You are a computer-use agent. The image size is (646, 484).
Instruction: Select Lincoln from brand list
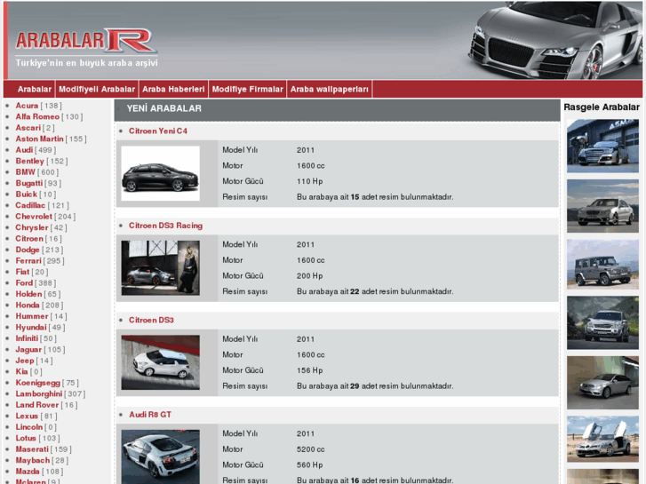(28, 427)
